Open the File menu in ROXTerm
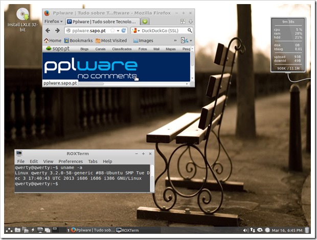The height and width of the screenshot is (240, 317). tap(20, 161)
